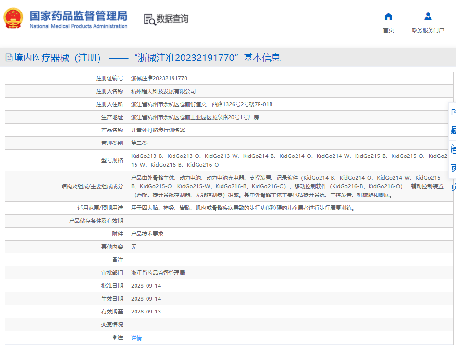
Task: Click 生效日期 value 2023-09-14
Action: tap(146, 299)
